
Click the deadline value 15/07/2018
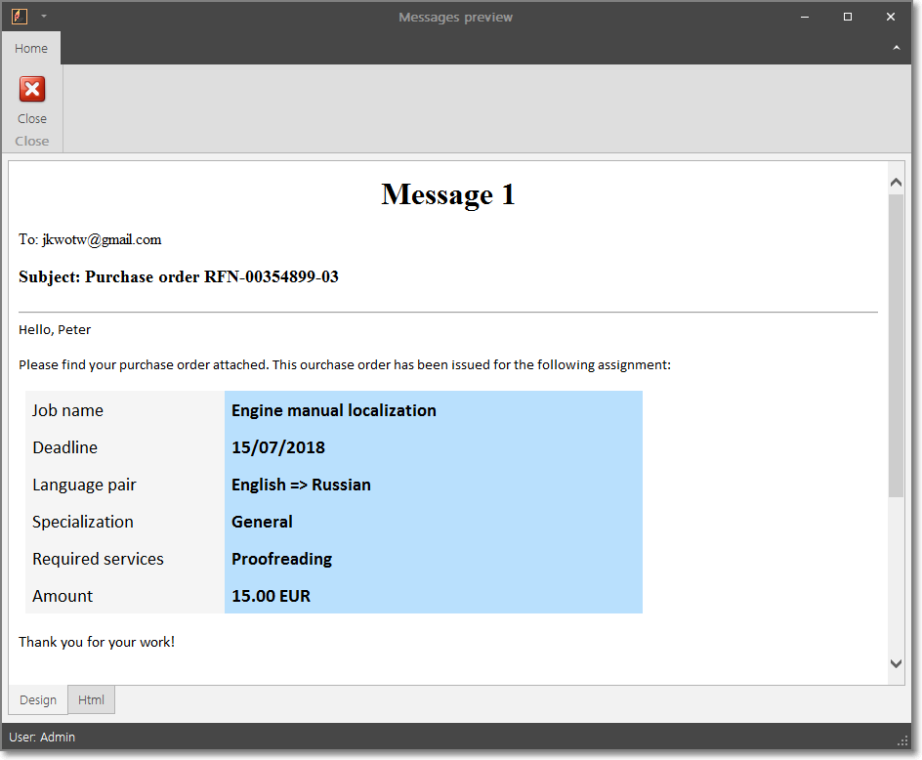tap(278, 447)
